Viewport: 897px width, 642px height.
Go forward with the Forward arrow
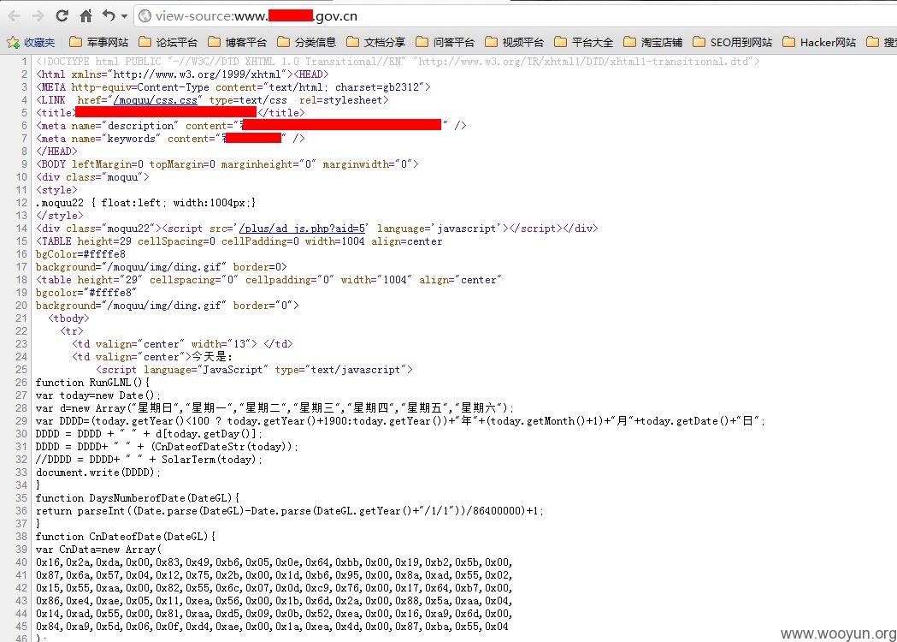click(x=38, y=16)
